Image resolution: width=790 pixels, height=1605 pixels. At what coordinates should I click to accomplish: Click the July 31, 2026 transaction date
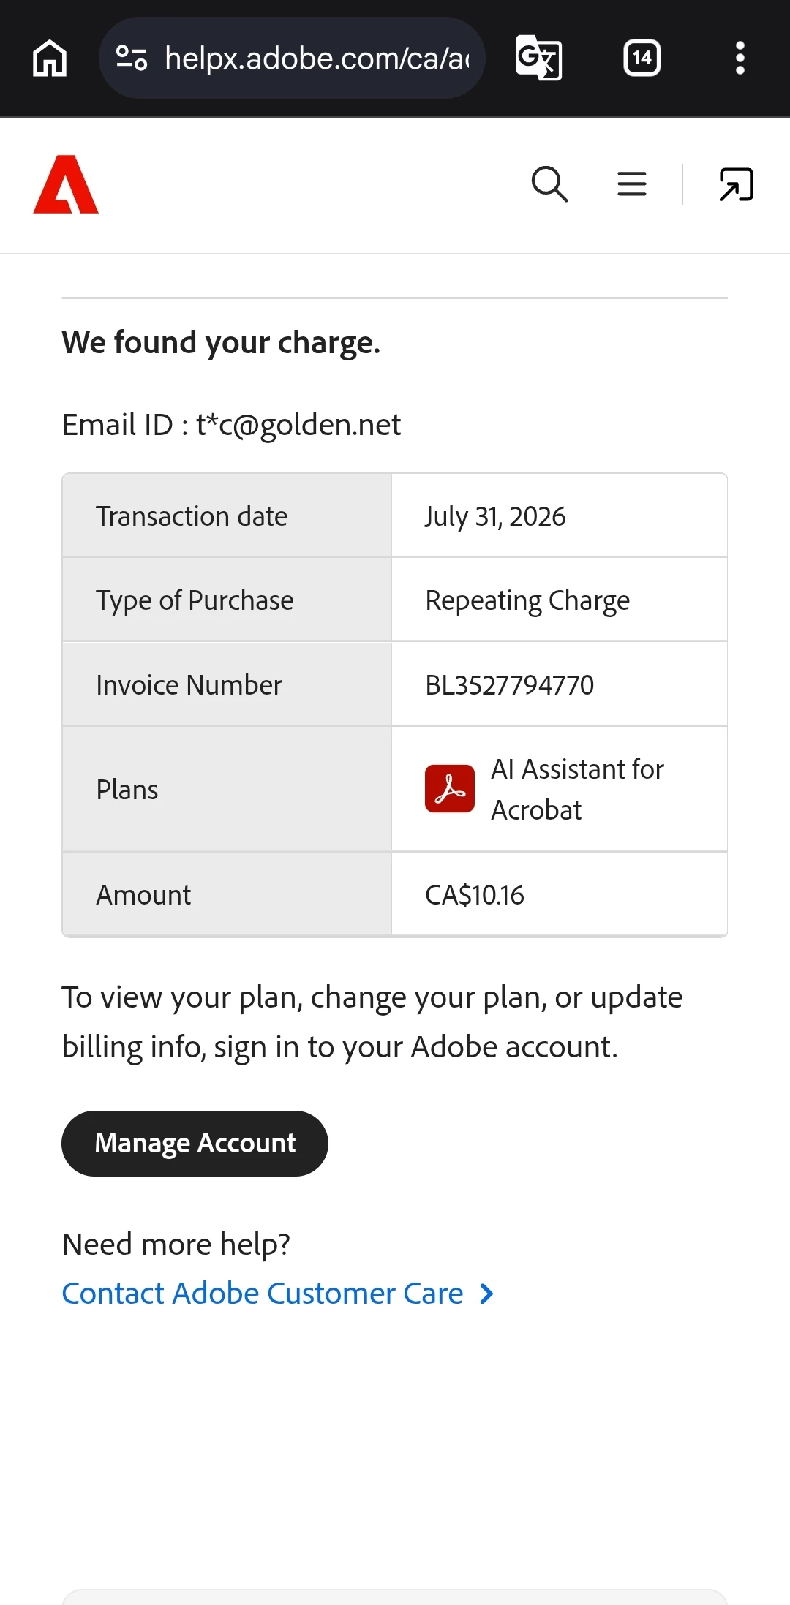click(495, 516)
